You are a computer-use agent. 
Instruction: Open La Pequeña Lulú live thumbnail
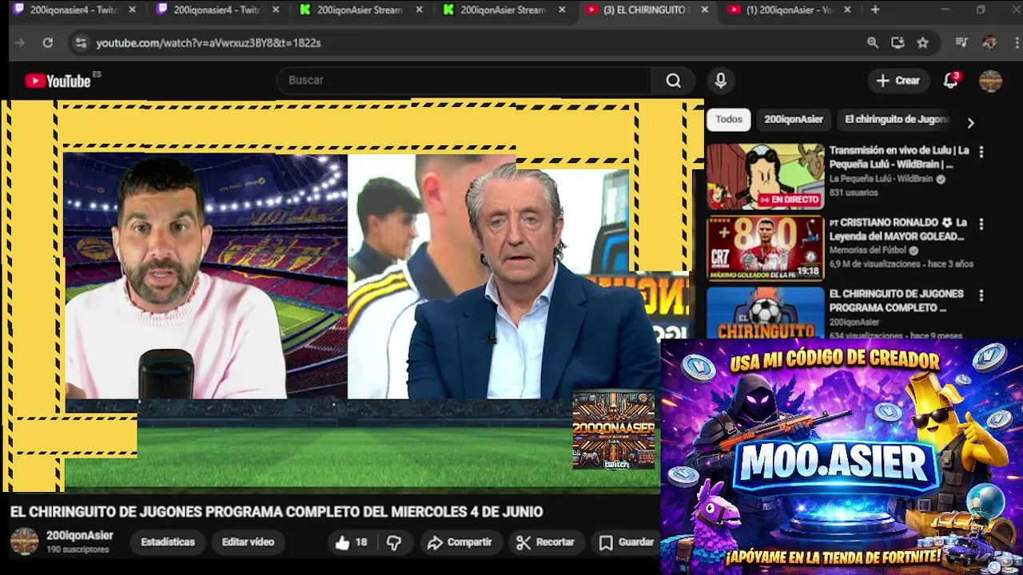(765, 176)
